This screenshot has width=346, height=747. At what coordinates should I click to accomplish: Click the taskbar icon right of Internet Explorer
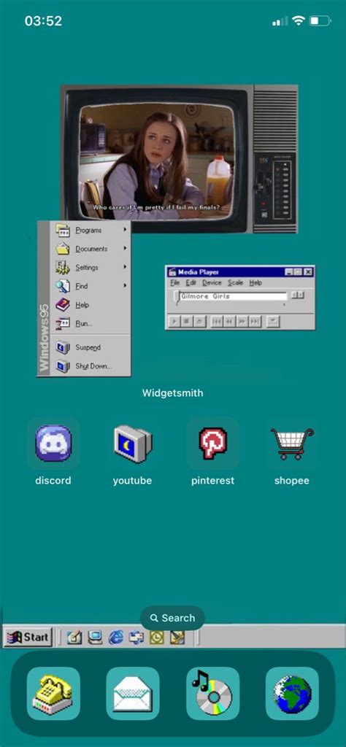coord(137,637)
